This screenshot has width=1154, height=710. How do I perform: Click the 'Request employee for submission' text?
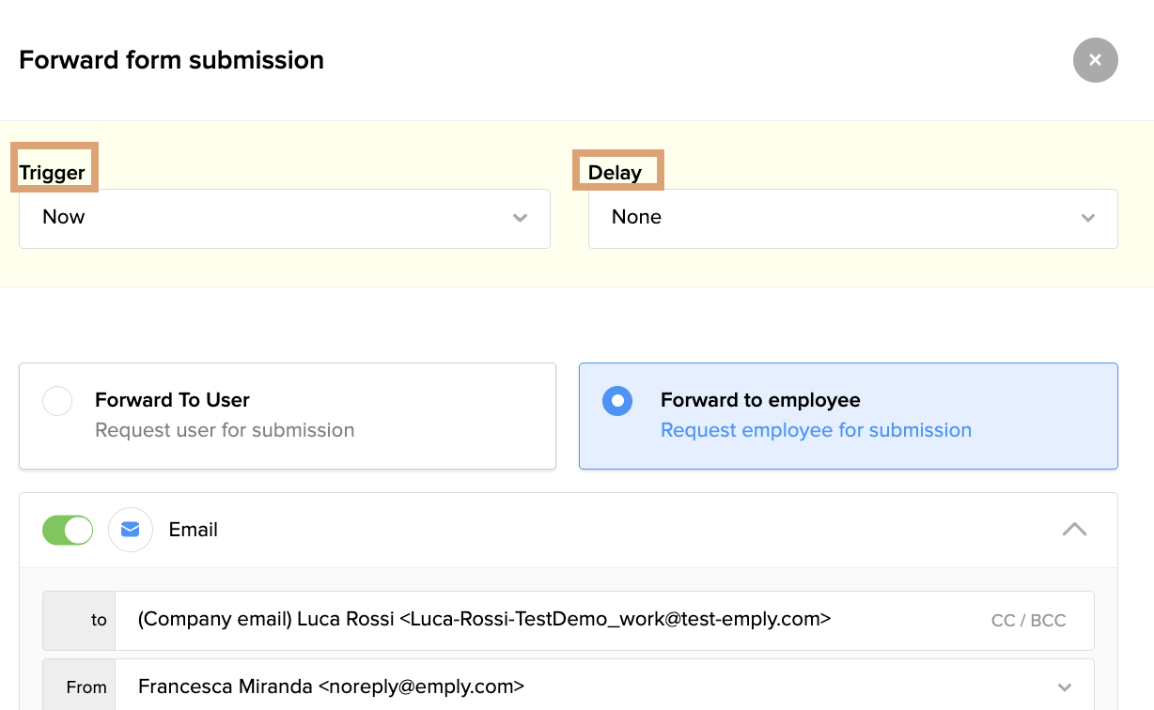coord(816,430)
